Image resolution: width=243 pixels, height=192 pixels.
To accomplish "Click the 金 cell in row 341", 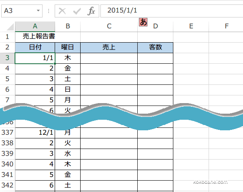I will tap(68, 175).
